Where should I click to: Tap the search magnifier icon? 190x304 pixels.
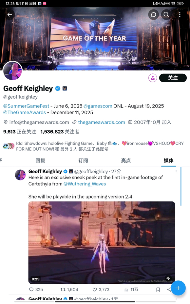(166, 14)
